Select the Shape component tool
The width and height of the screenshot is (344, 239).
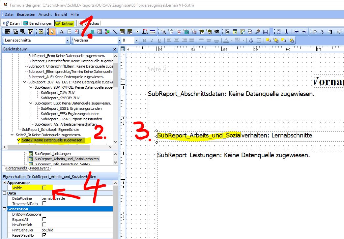107,32
